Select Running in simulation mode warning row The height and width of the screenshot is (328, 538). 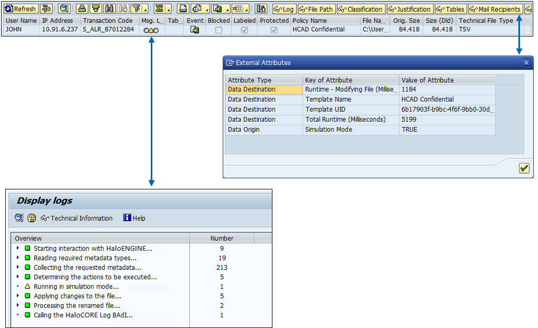click(x=76, y=287)
